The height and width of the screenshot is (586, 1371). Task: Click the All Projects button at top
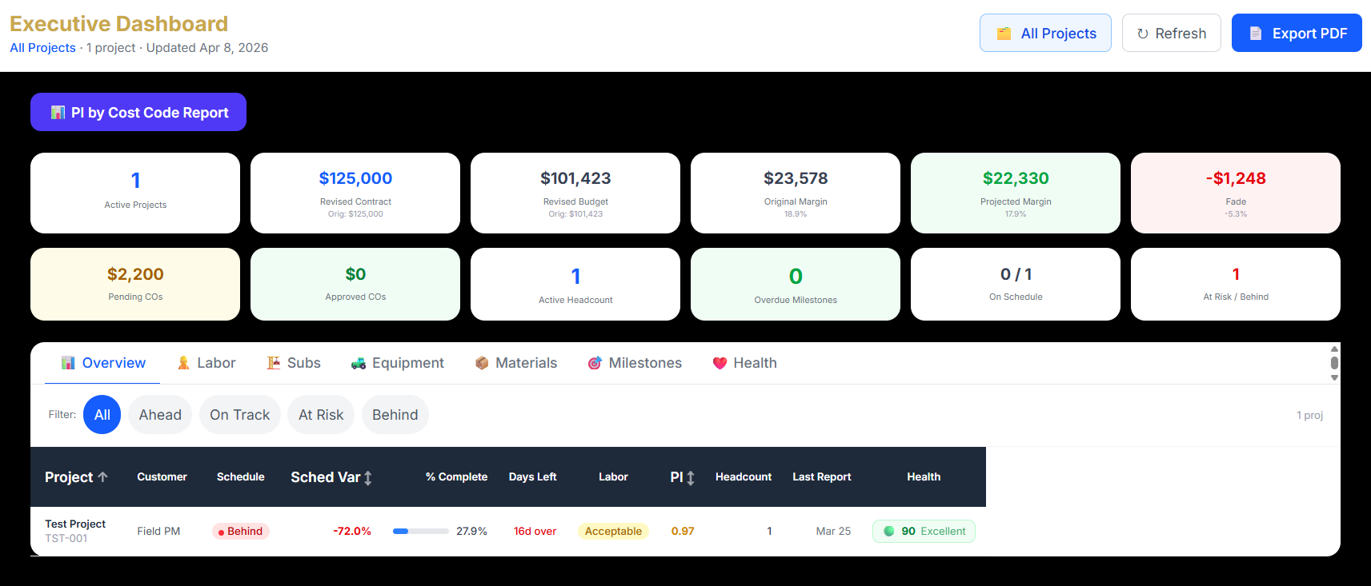coord(1045,33)
